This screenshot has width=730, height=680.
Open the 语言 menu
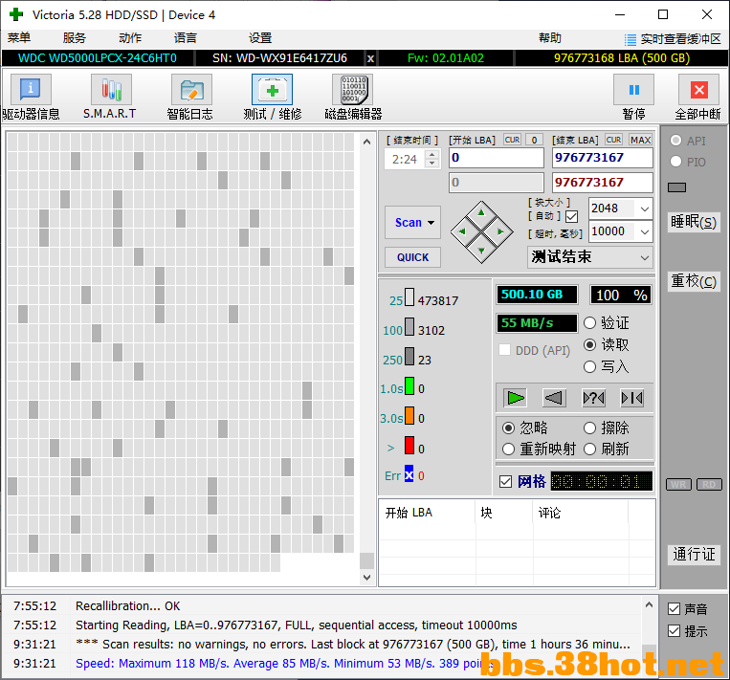[186, 37]
